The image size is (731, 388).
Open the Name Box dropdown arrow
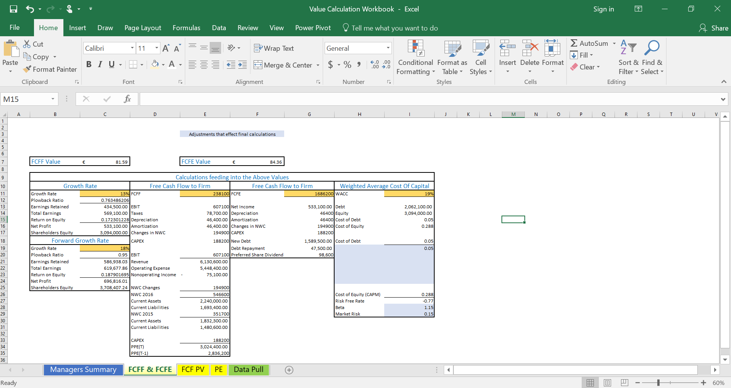53,99
